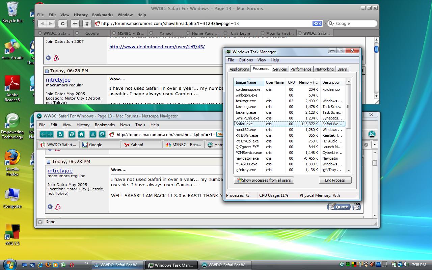432x270 pixels.
Task: Select the Acer Arcade desktop icon
Action: 12,50
